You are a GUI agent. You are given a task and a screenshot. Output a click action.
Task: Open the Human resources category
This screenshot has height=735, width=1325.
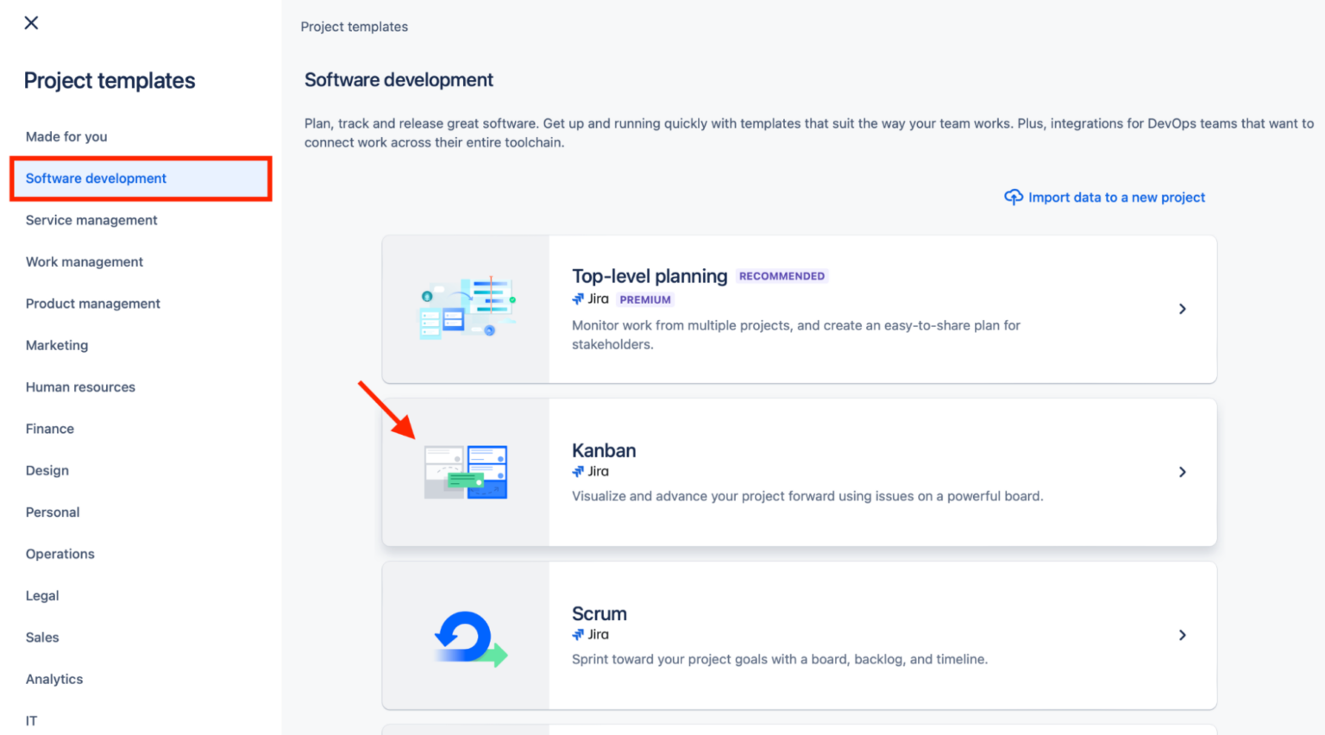point(80,386)
